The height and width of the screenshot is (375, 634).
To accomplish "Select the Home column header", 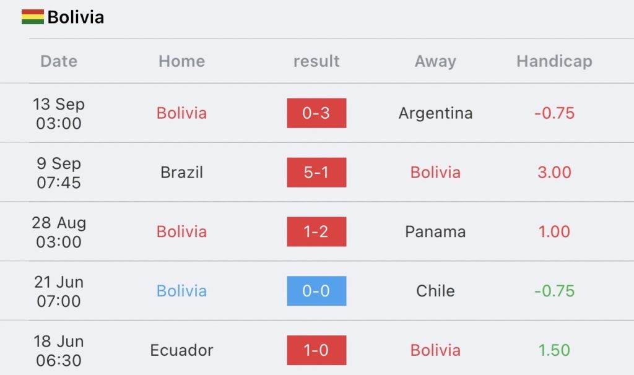I will (x=181, y=61).
